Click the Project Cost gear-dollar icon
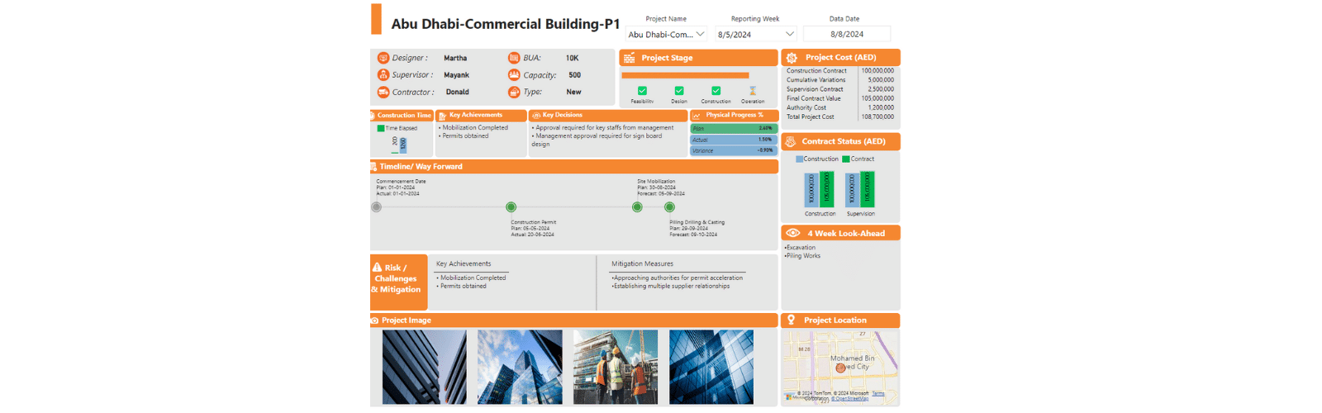This screenshot has width=1322, height=413. 792,58
